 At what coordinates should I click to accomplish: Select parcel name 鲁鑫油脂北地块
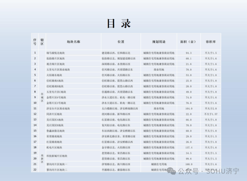coord(55,131)
